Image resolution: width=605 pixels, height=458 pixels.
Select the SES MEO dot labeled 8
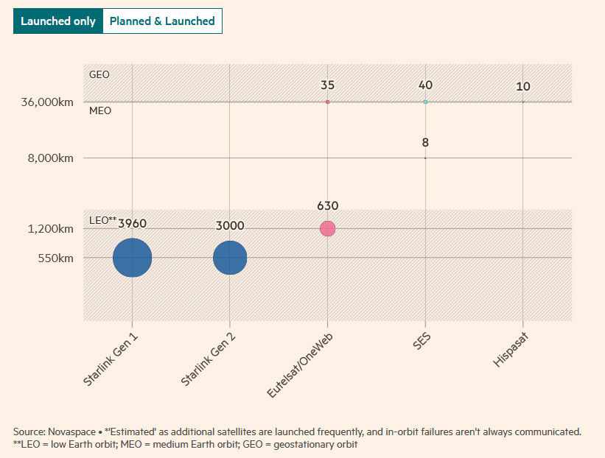coord(425,158)
